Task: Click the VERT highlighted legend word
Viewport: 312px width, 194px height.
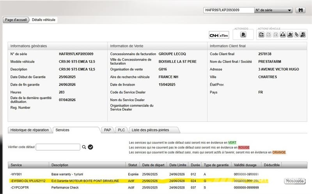Action: click(232, 143)
